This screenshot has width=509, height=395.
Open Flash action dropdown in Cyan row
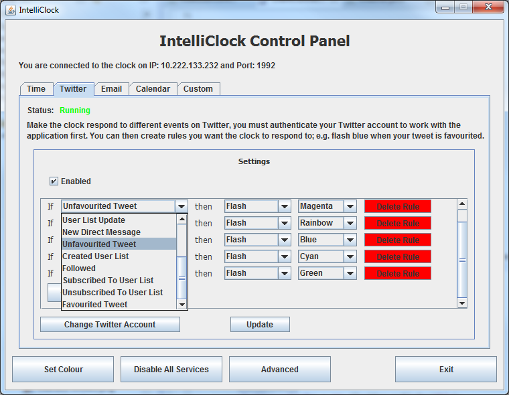point(285,256)
